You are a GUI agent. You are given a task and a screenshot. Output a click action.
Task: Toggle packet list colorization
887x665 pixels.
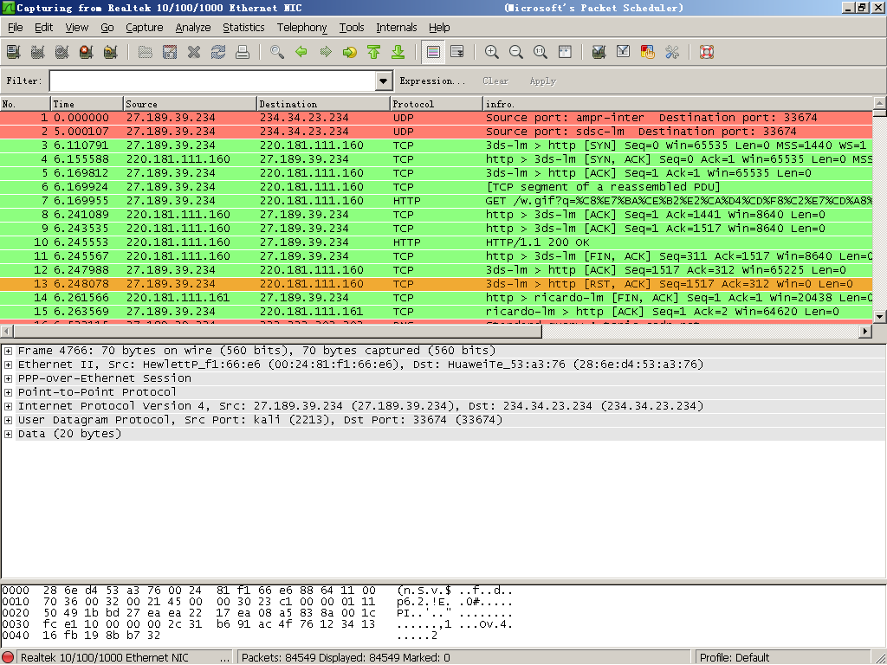click(x=433, y=53)
